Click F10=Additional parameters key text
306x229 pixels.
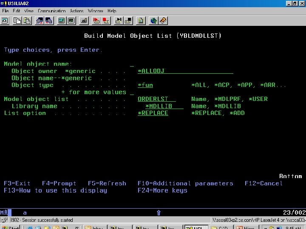(x=185, y=184)
